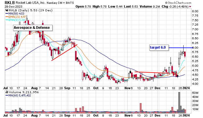Screen dimensions: 203x118
Task: Click the 50M volume axis label
Action: click(x=195, y=93)
